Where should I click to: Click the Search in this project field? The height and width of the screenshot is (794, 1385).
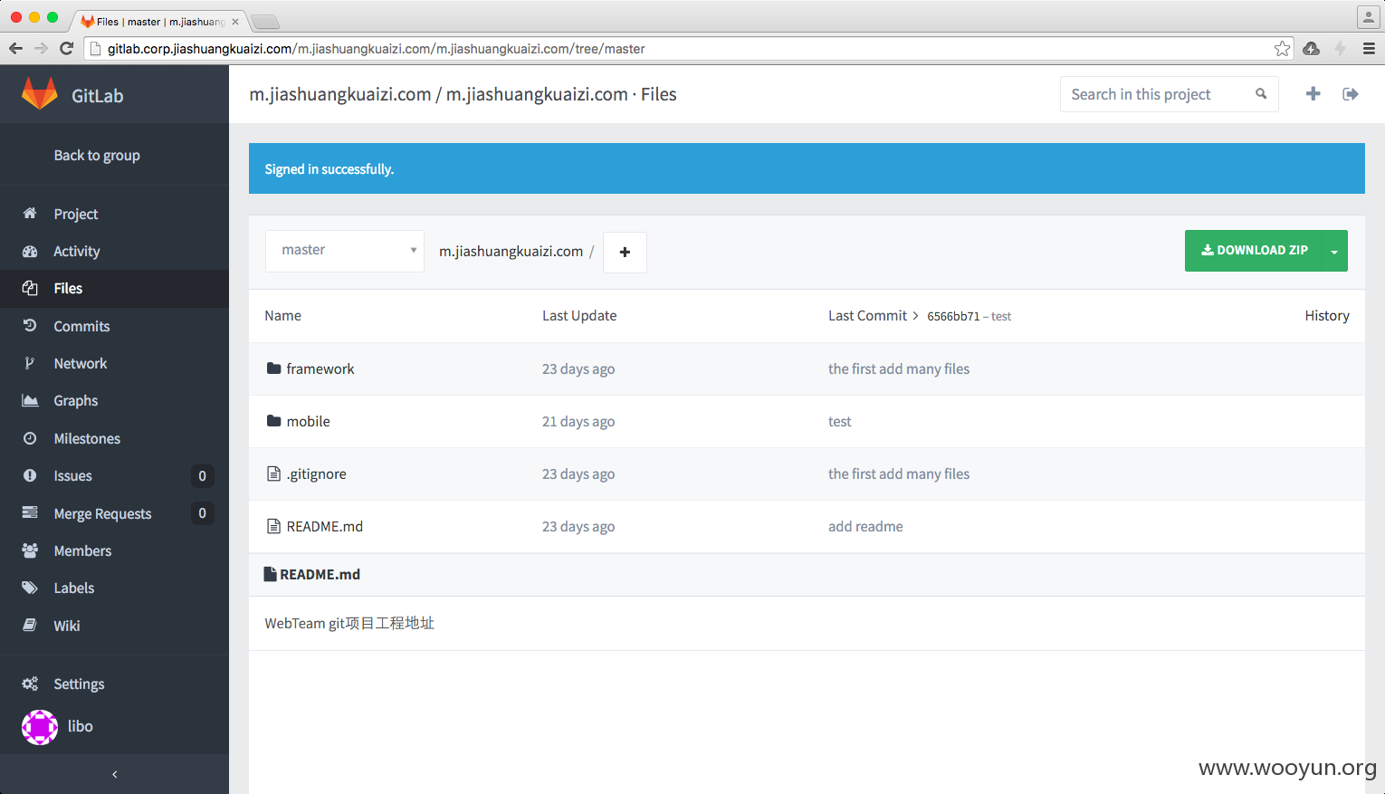click(1169, 93)
